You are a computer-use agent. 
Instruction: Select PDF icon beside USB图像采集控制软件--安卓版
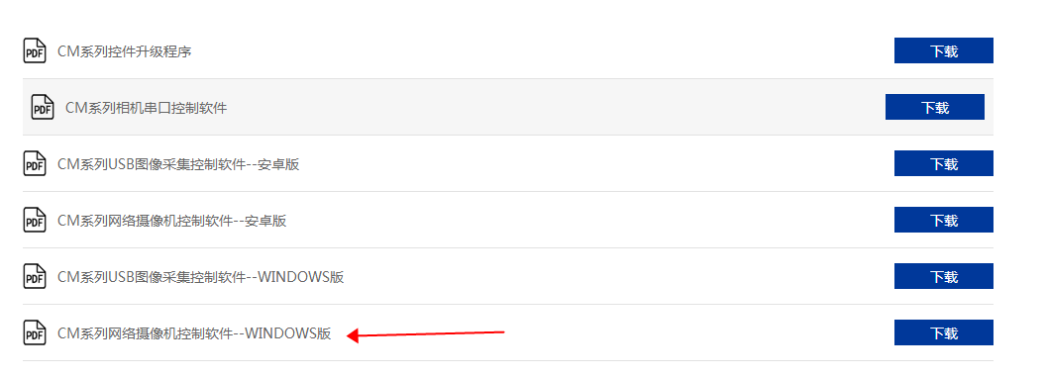(35, 163)
